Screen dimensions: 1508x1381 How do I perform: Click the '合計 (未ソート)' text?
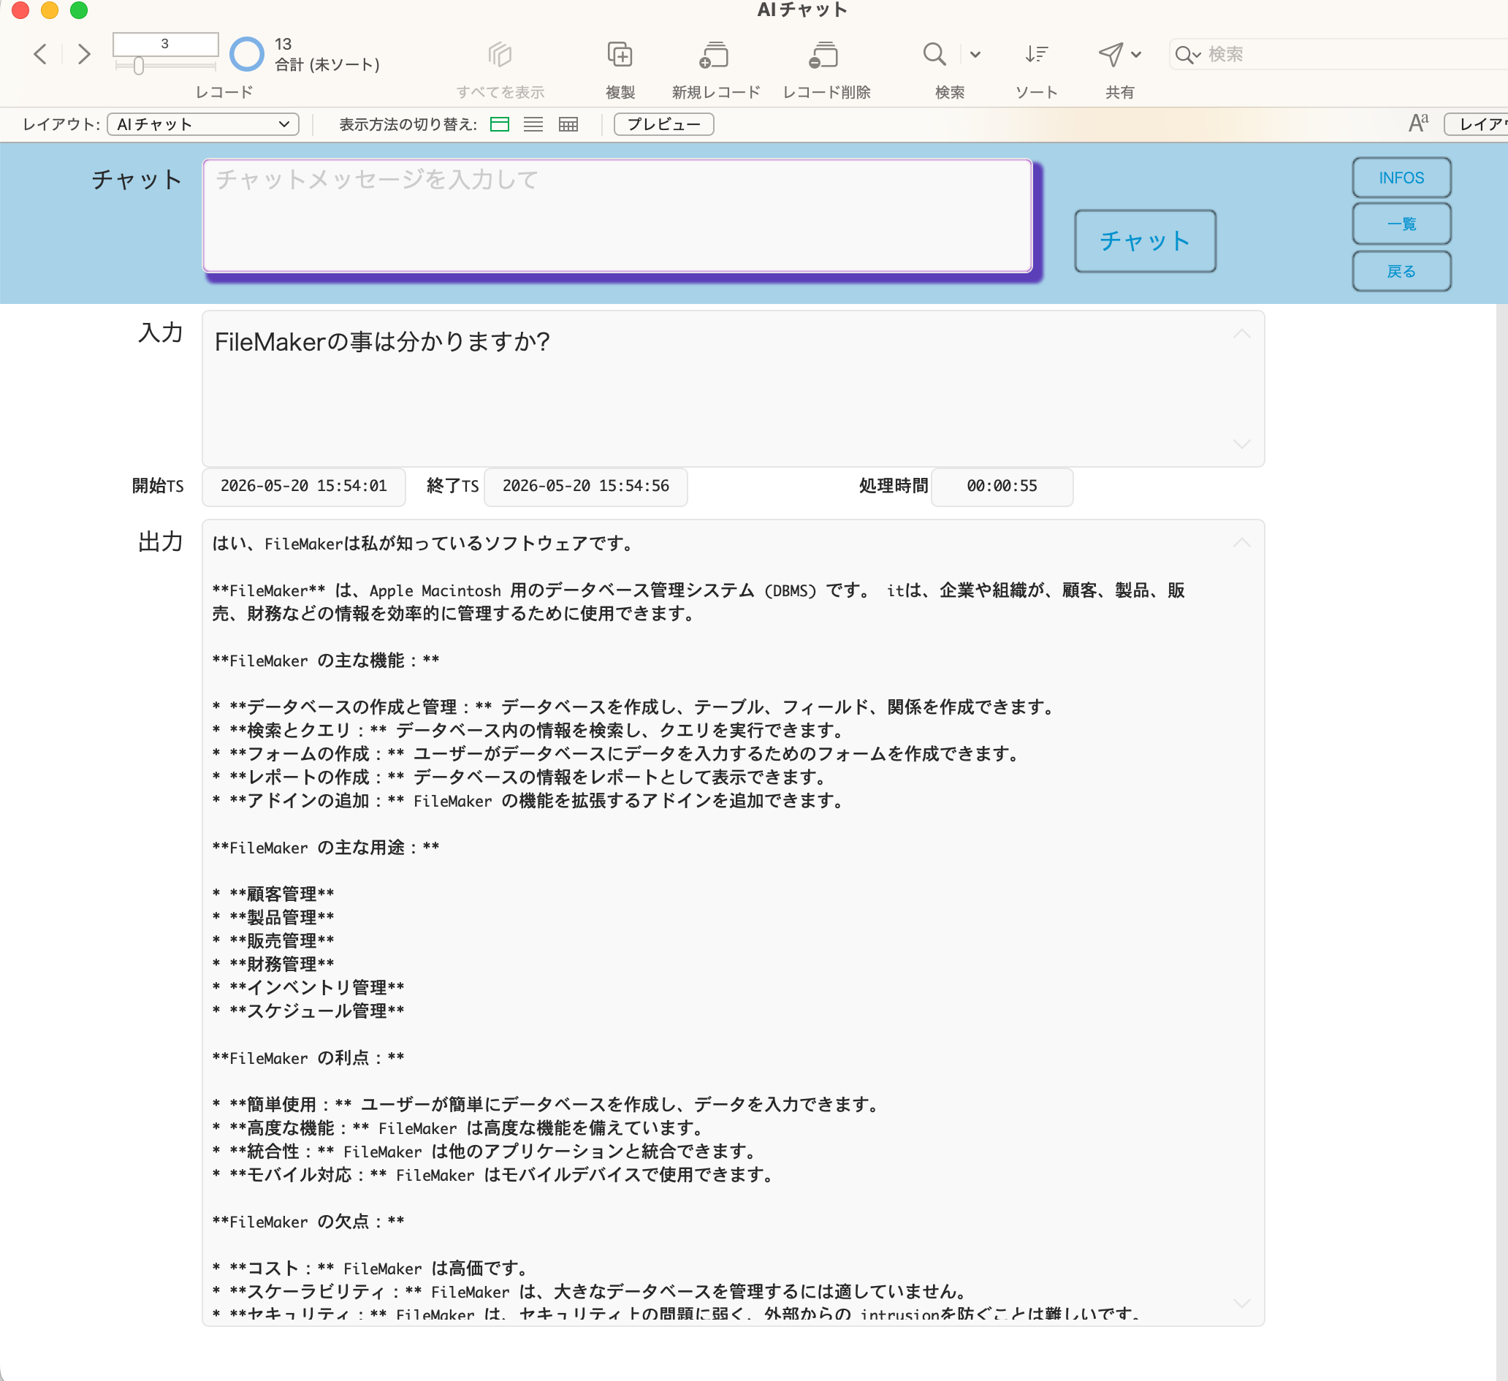pos(327,65)
